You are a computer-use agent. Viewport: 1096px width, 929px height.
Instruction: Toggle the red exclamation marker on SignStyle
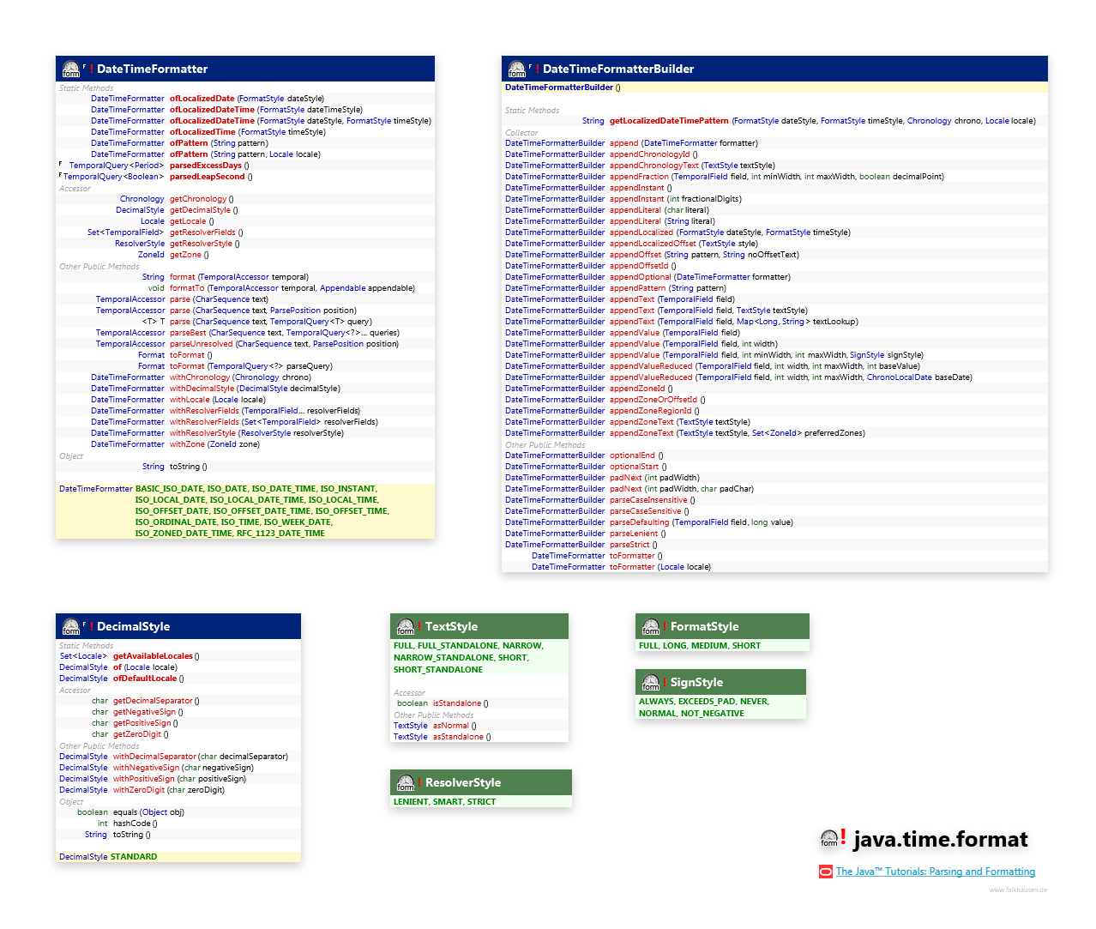[663, 680]
